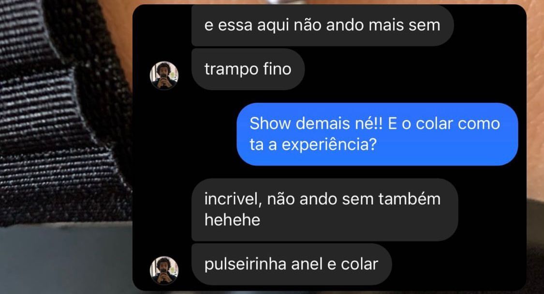Tap the words 'não ando mais sem' in the top bubble

[x=367, y=25]
